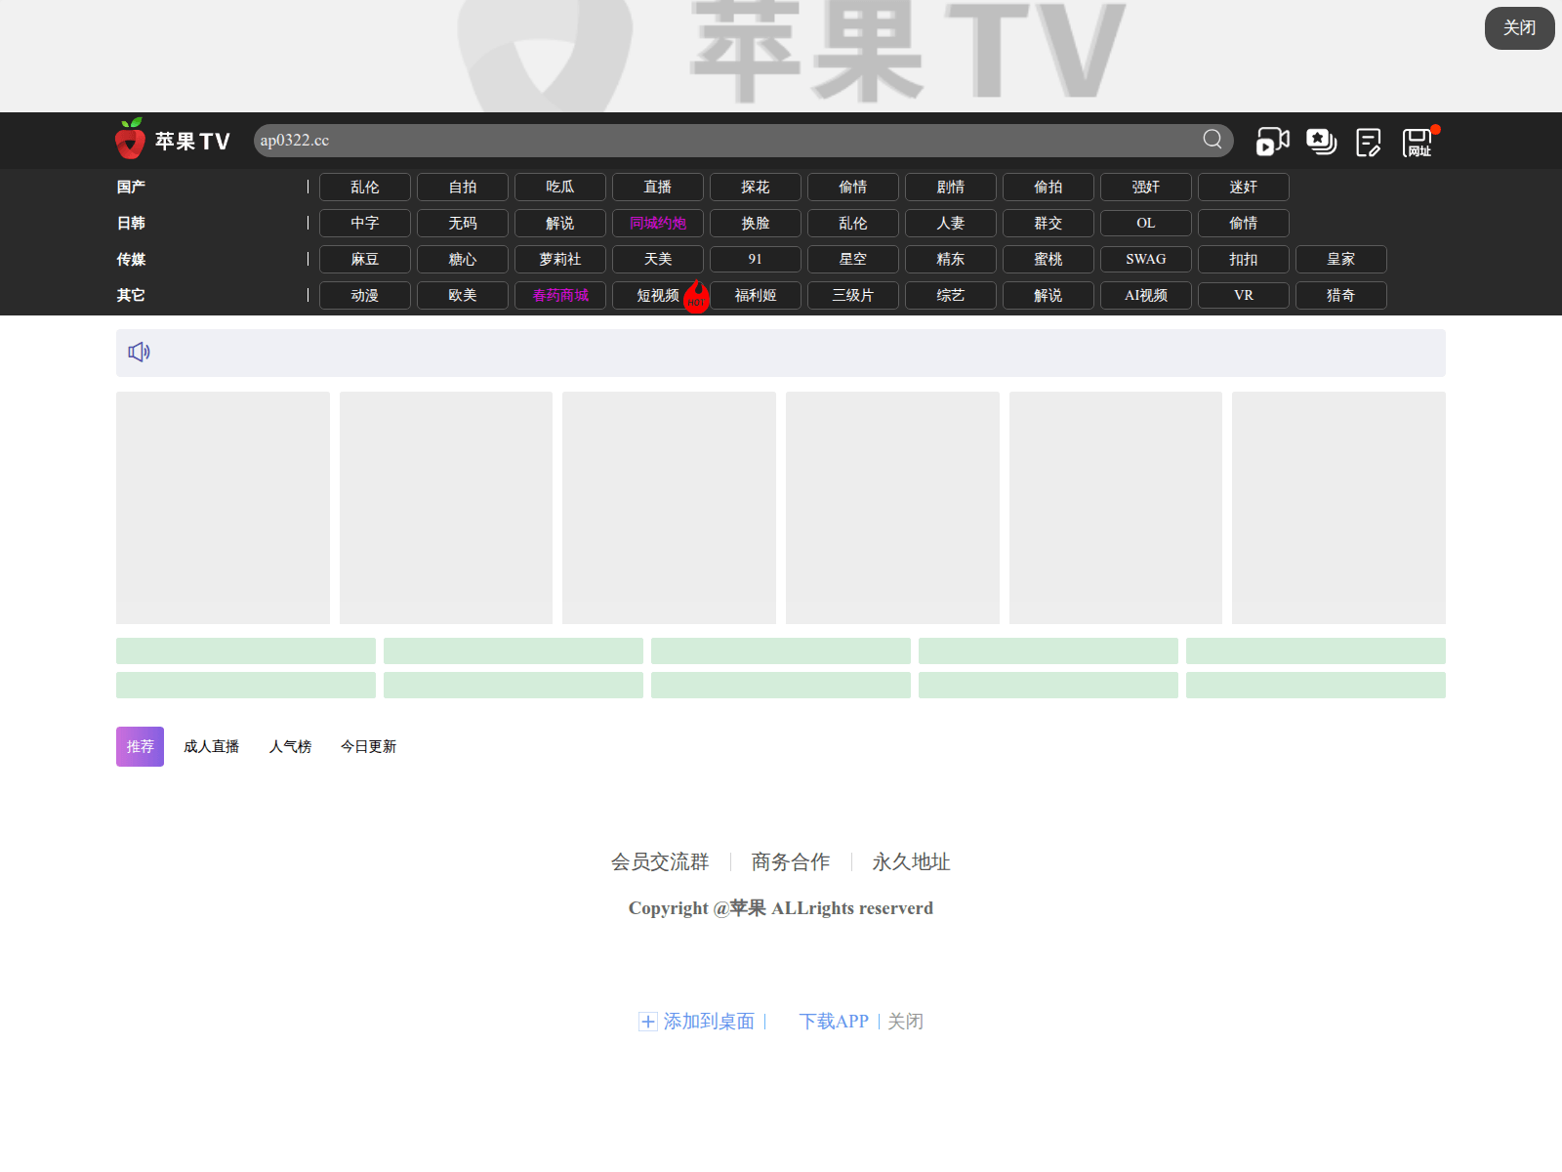Select the 中字 category button
The width and height of the screenshot is (1562, 1172).
pos(365,223)
